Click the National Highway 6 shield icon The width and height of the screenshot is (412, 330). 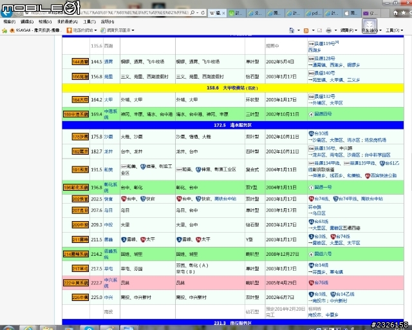[x=311, y=254]
